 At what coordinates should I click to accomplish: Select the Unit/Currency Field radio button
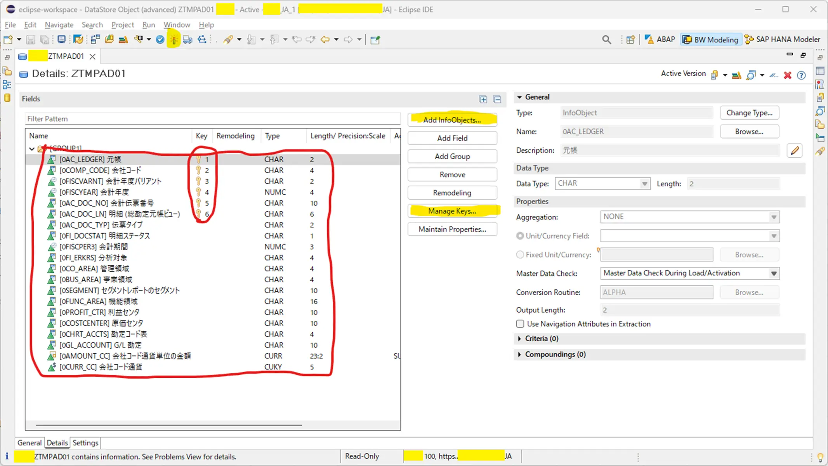click(x=520, y=236)
